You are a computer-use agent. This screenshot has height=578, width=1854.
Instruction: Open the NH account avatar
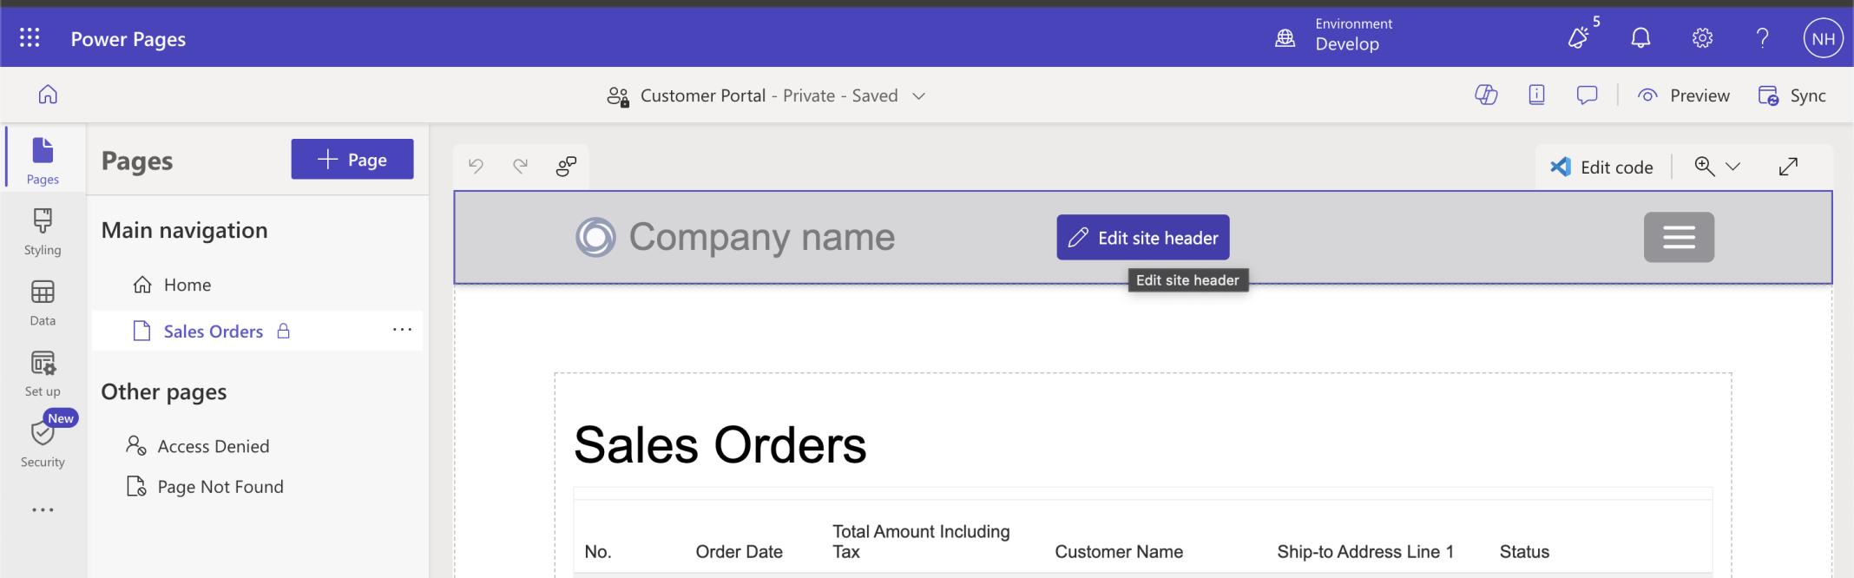coord(1822,38)
